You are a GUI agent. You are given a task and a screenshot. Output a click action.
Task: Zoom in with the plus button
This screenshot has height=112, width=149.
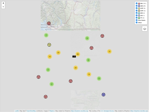[3, 3]
